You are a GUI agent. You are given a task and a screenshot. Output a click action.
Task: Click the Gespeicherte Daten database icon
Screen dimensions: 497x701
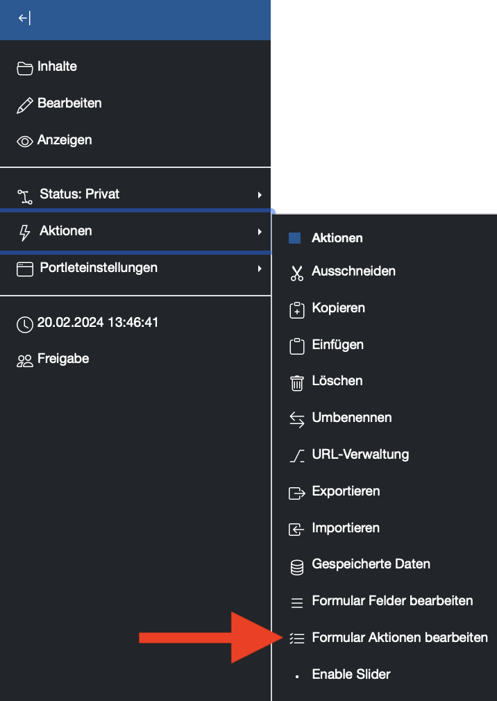[x=297, y=567]
